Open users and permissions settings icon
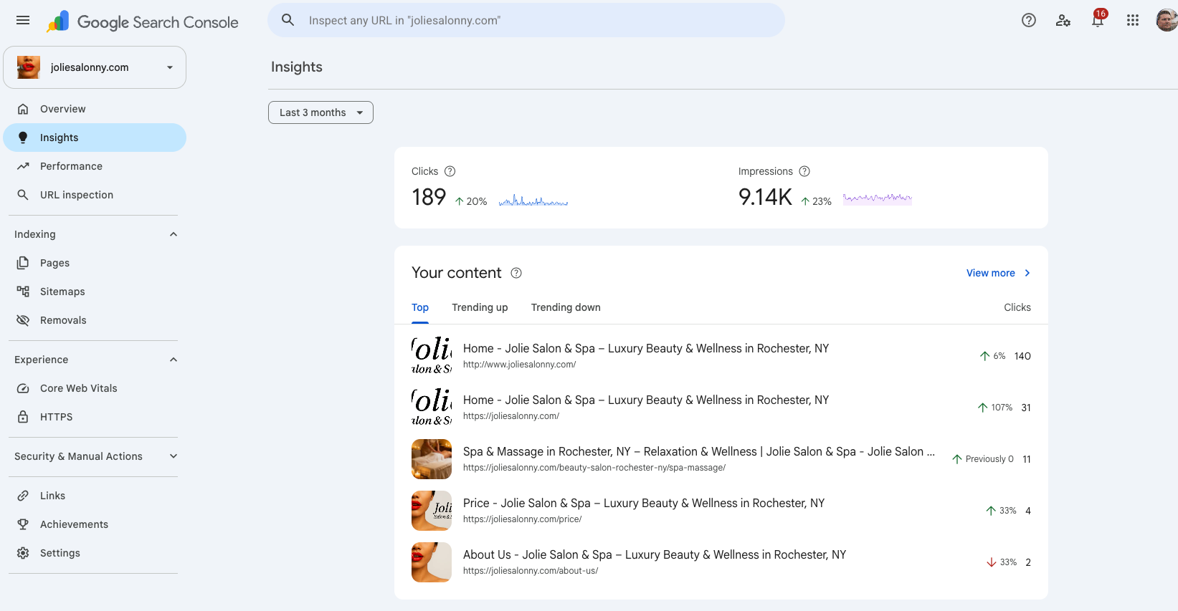The width and height of the screenshot is (1178, 611). pos(1063,20)
